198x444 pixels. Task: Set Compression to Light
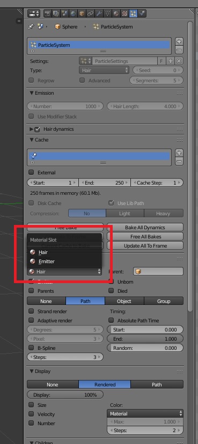click(125, 213)
